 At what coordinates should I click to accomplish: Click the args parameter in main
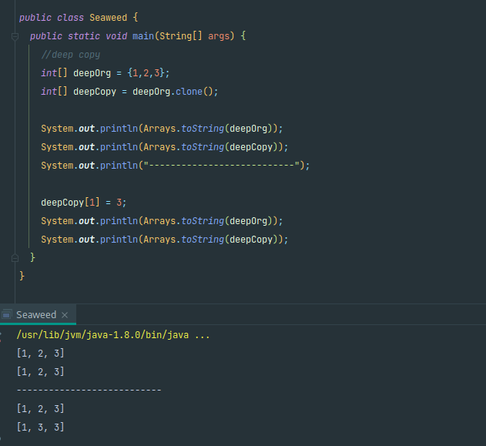219,36
